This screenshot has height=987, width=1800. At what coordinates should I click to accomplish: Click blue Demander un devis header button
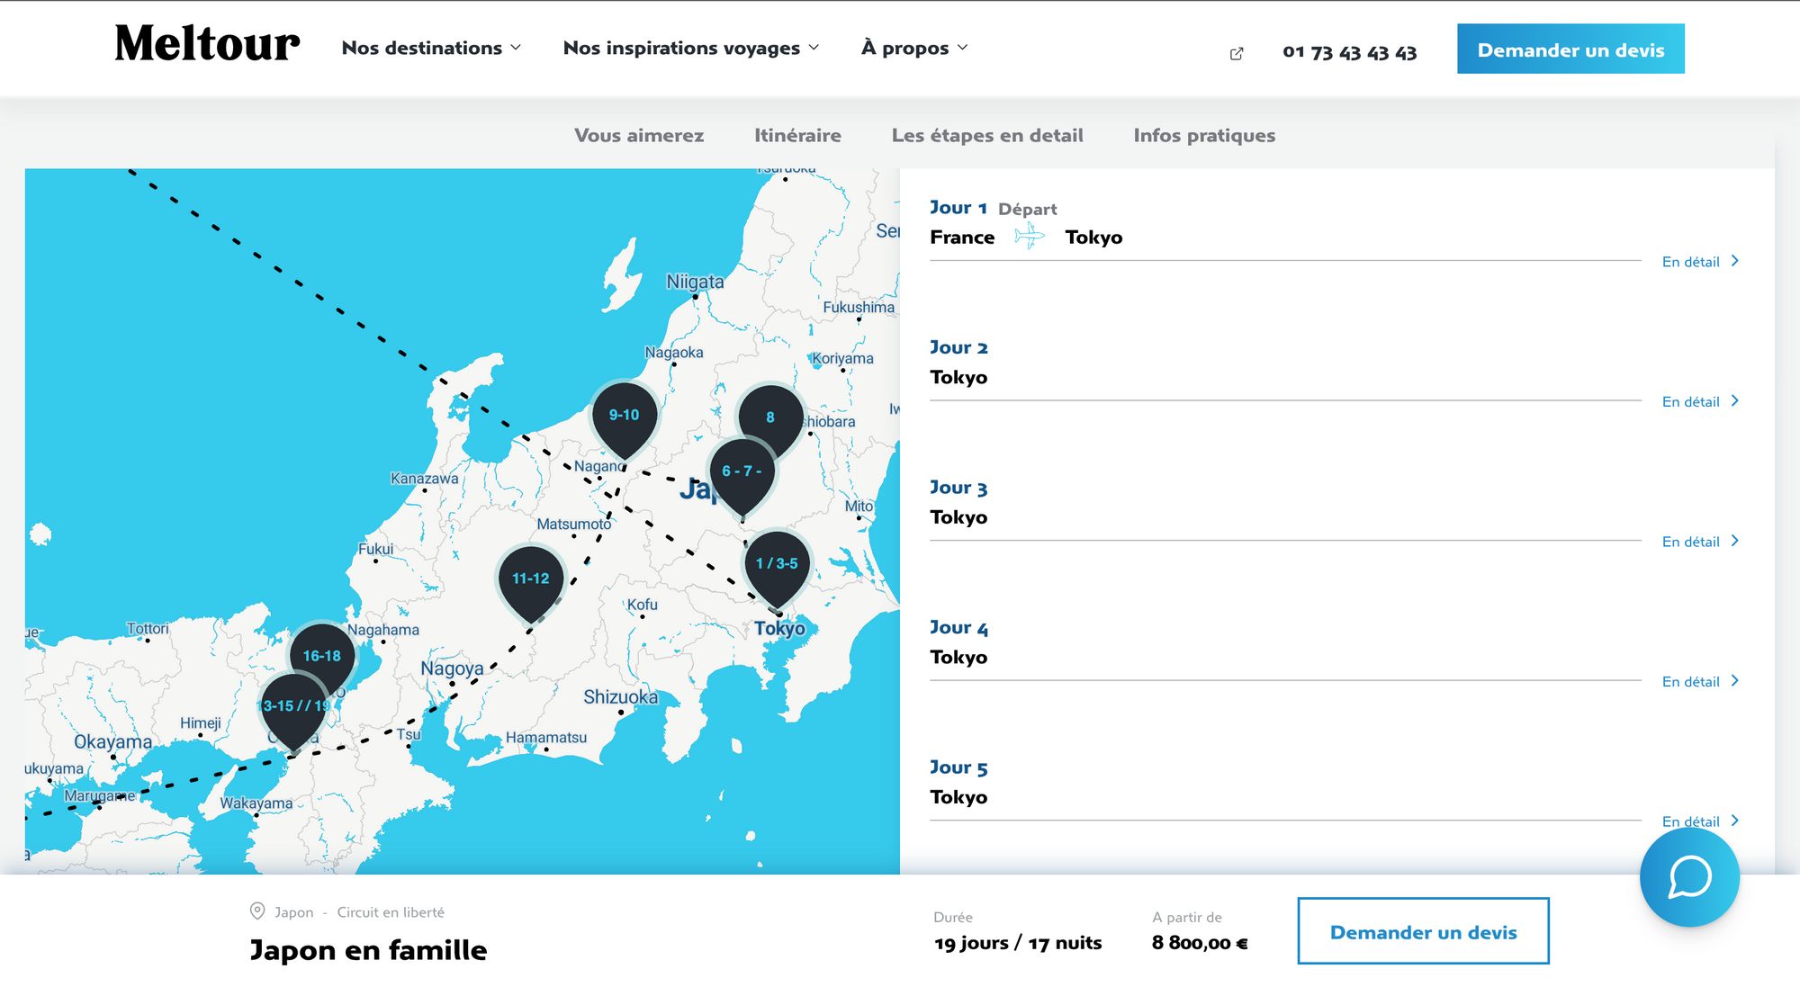click(x=1570, y=49)
